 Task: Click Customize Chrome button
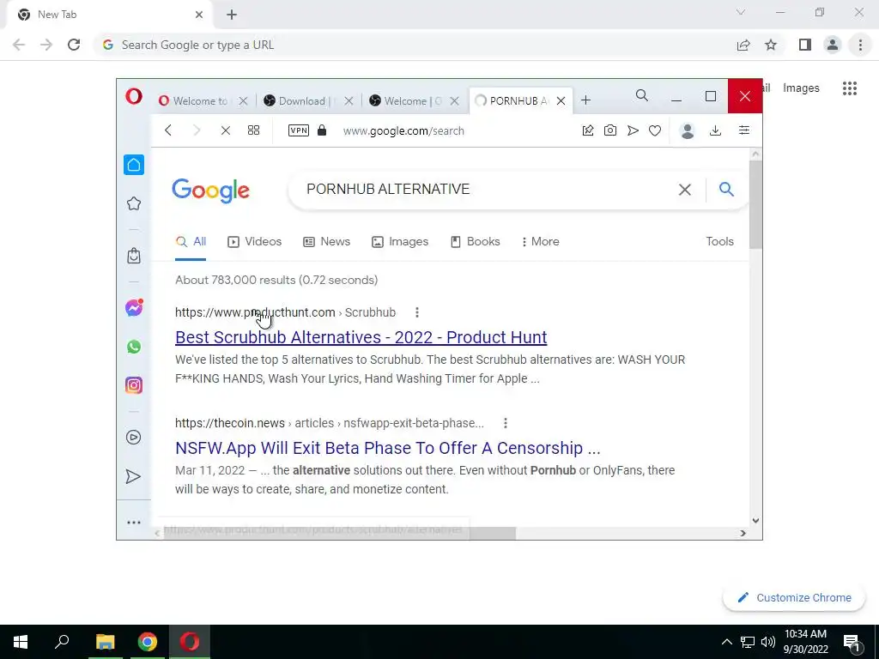[794, 598]
